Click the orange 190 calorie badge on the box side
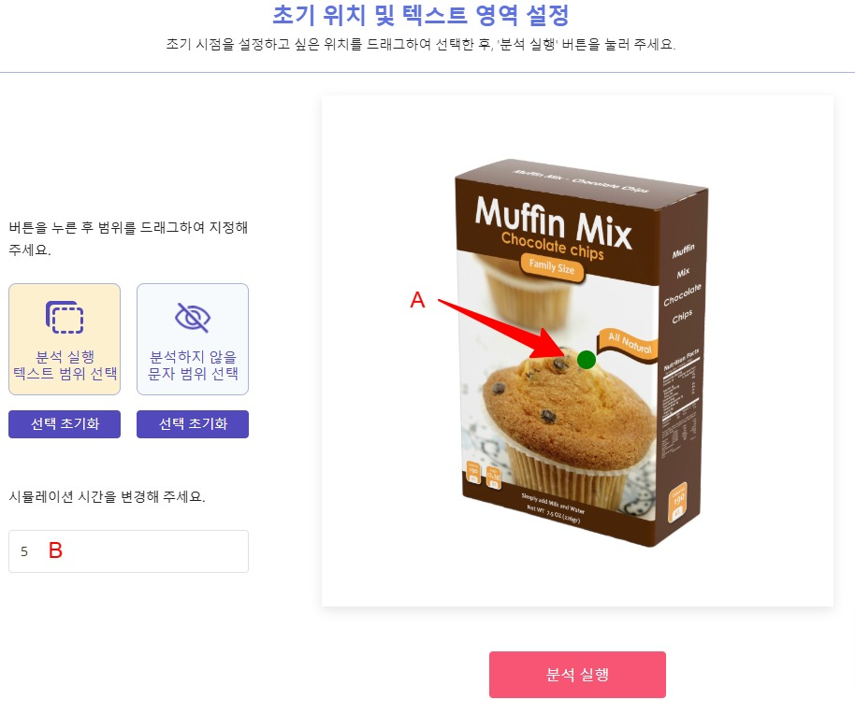Image resolution: width=855 pixels, height=714 pixels. tap(678, 501)
